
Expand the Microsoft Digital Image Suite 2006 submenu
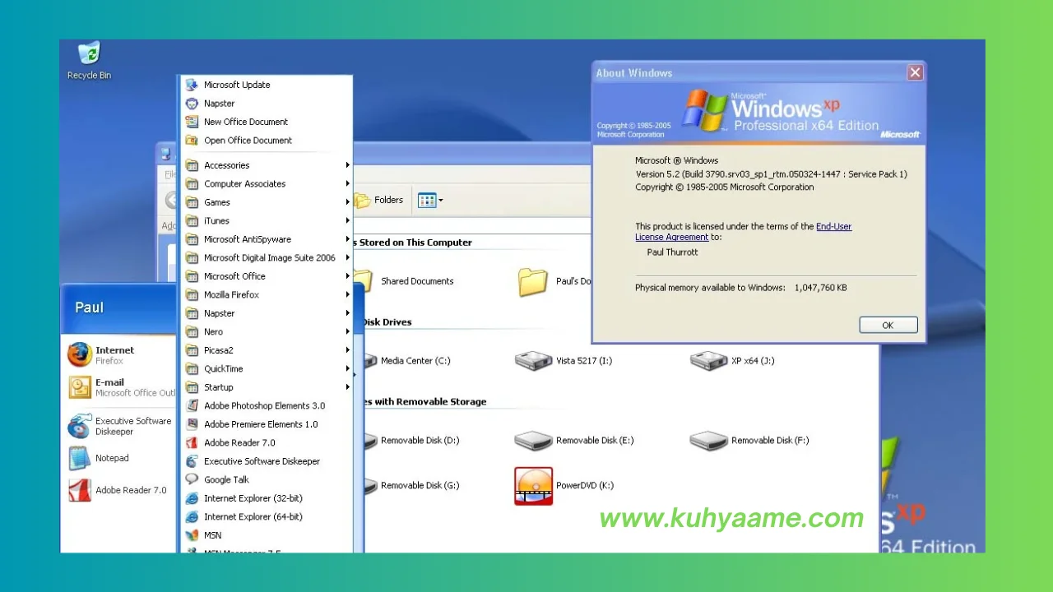coord(267,257)
